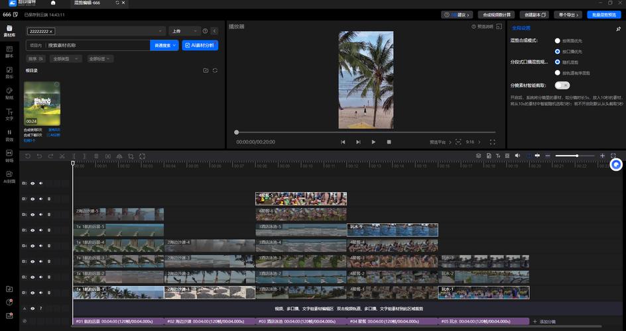Screen dimensions: 626x331
Task: Open the text (Tt) panel in sidebar
Action: click(9, 114)
